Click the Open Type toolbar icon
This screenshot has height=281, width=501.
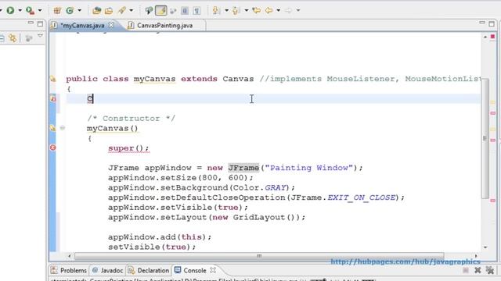point(96,11)
